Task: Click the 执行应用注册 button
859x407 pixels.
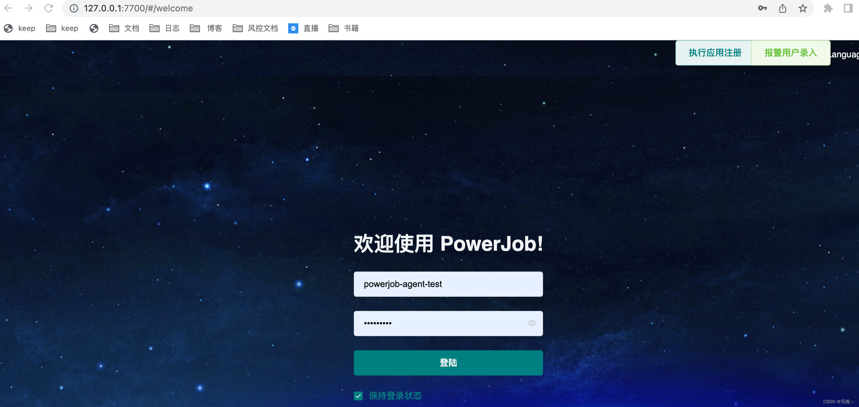Action: point(714,53)
